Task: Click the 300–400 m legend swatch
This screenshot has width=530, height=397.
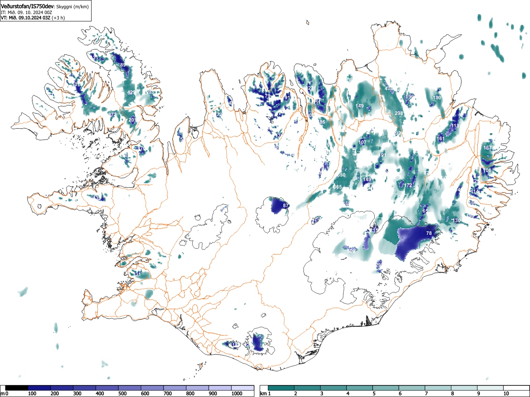Action: click(84, 388)
